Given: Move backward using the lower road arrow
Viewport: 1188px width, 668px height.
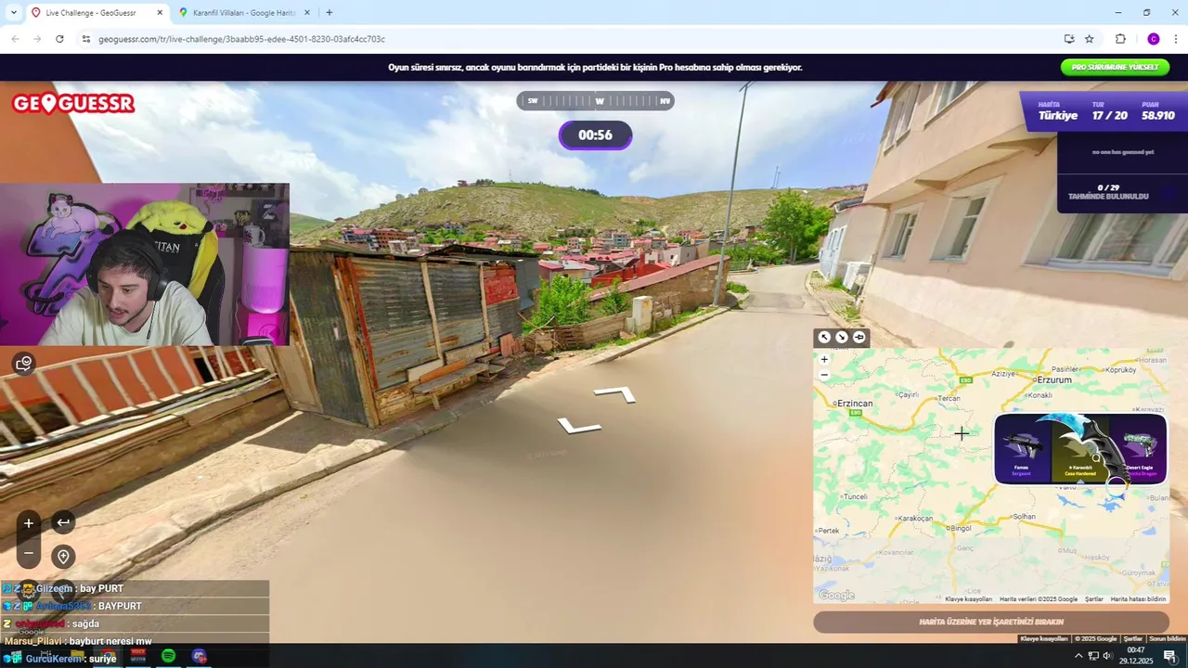Looking at the screenshot, I should pos(579,426).
